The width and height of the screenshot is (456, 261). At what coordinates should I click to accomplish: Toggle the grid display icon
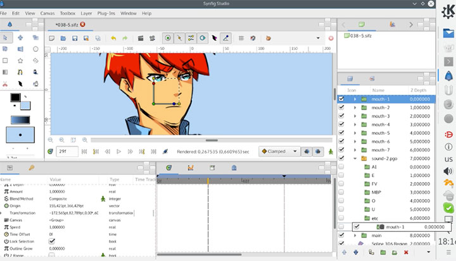241,39
